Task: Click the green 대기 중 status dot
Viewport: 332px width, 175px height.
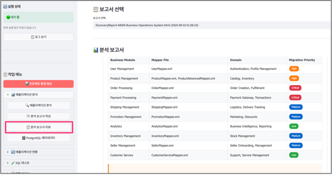Action: (x=8, y=17)
